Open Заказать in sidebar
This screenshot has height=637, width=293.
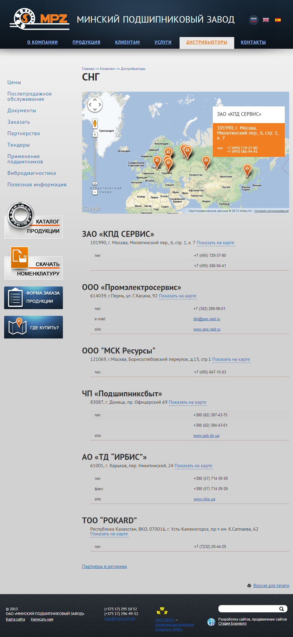point(19,122)
